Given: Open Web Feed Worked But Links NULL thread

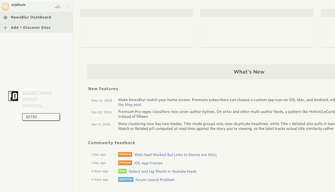Looking at the screenshot, I should (176, 155).
